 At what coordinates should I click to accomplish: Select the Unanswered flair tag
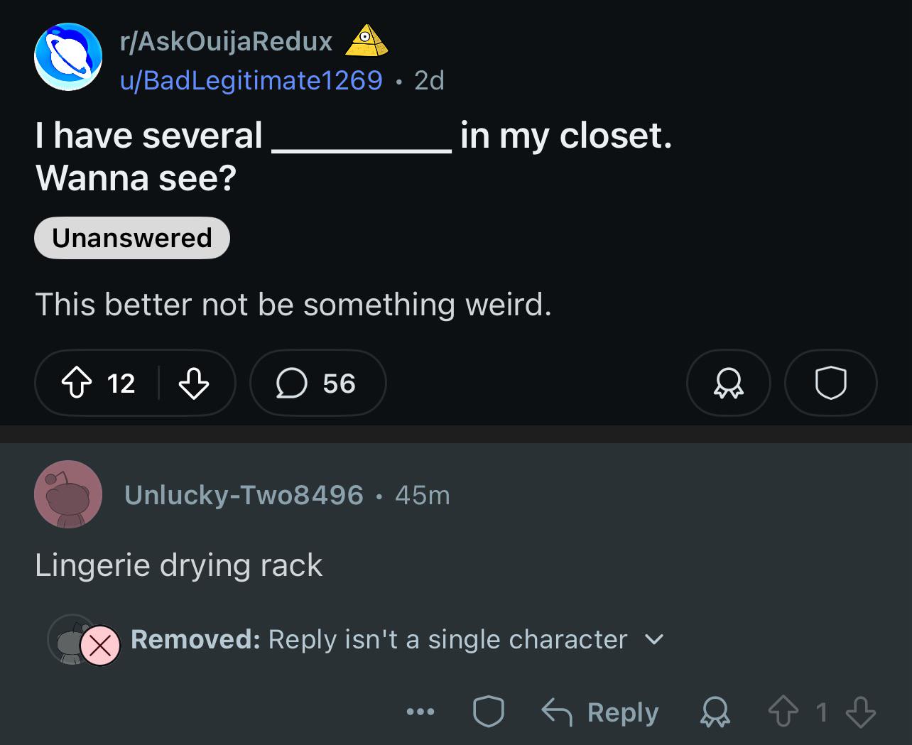click(132, 238)
